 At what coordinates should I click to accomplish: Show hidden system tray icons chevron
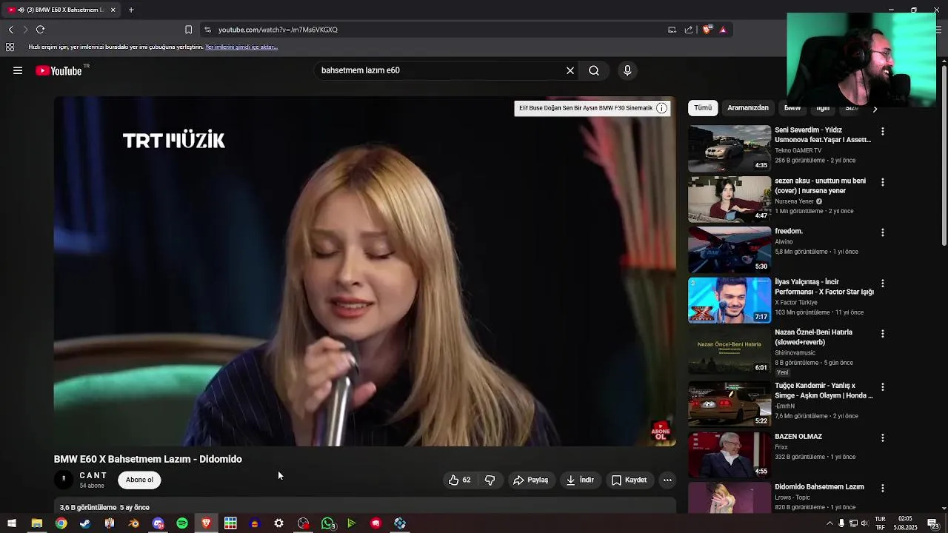coord(829,523)
